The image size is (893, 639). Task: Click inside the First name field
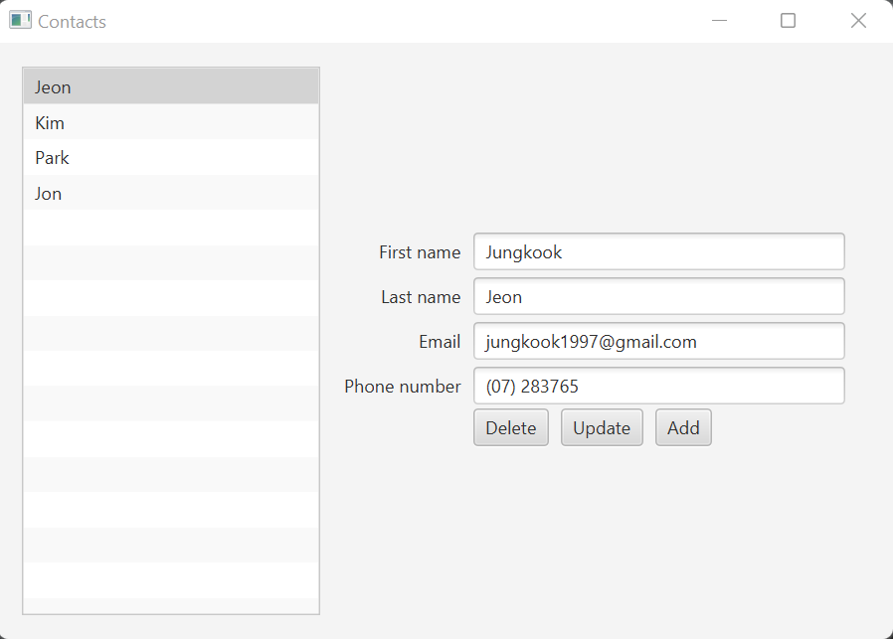[658, 251]
